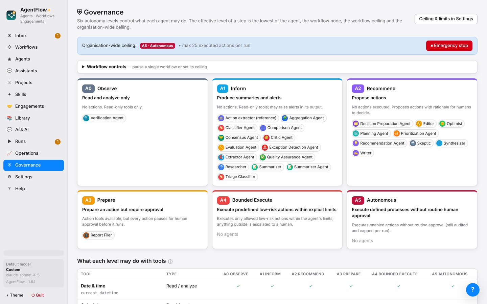Click the A3 Prepare level badge
Image resolution: width=487 pixels, height=304 pixels.
88,200
